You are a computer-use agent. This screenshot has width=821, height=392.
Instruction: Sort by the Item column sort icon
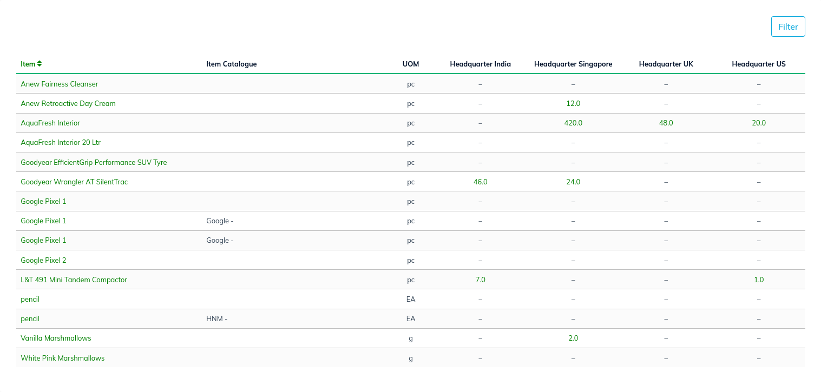point(40,64)
